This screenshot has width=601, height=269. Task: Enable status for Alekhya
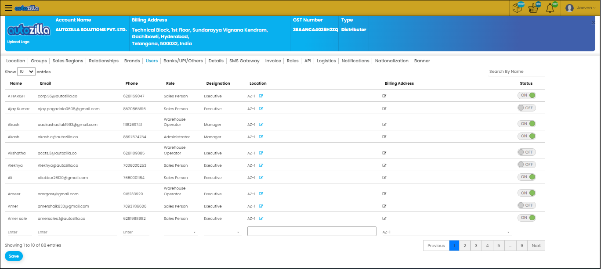tap(527, 165)
